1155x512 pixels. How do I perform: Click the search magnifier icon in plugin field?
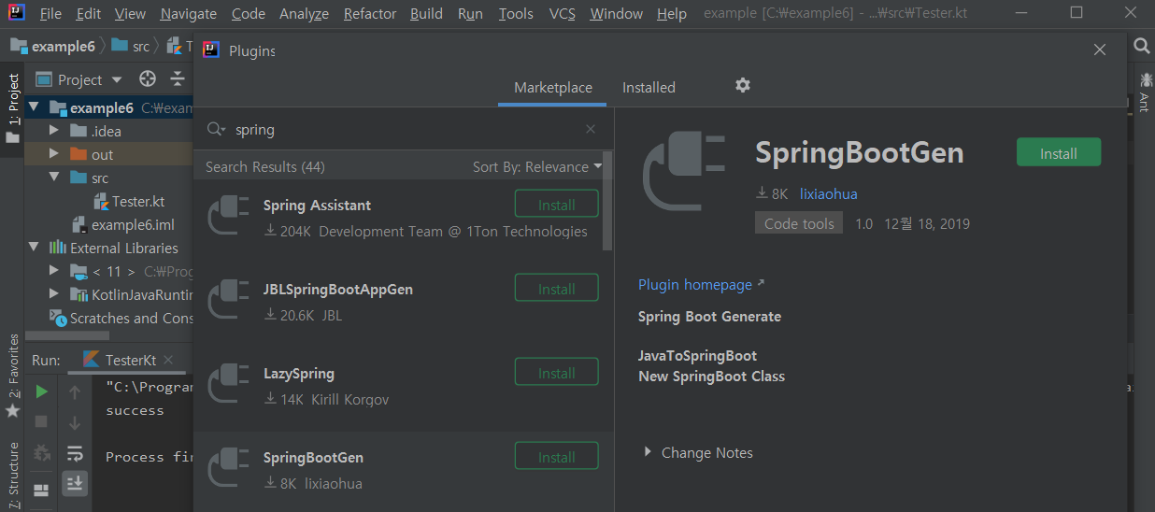[216, 130]
